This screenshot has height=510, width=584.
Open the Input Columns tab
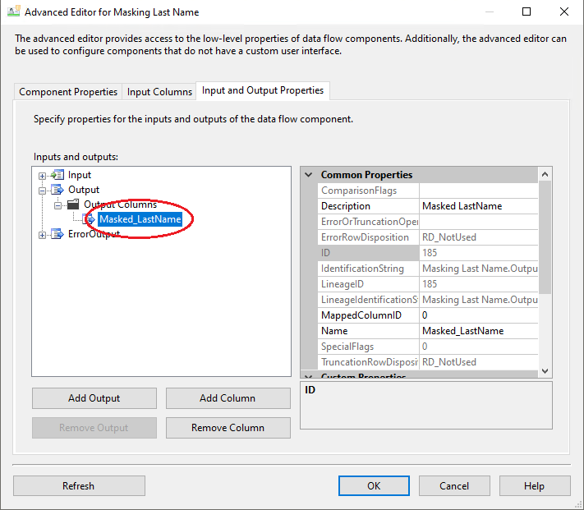pos(159,92)
